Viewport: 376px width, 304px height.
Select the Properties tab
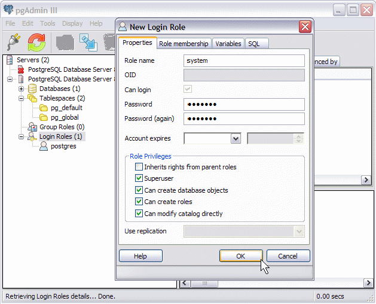click(x=137, y=42)
